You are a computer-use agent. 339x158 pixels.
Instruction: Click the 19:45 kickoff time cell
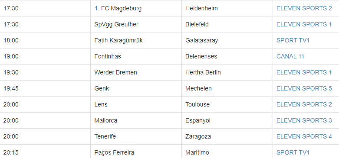(x=45, y=88)
